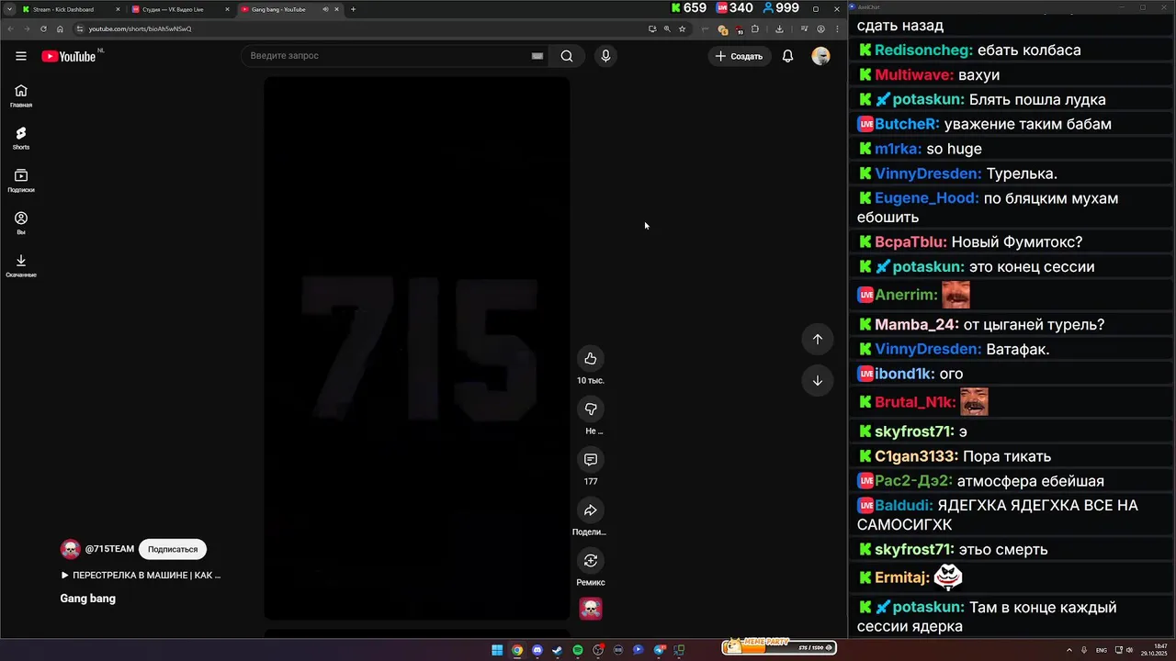Switch to Студия — VK Видео Live tab
The image size is (1176, 661).
pos(179,9)
